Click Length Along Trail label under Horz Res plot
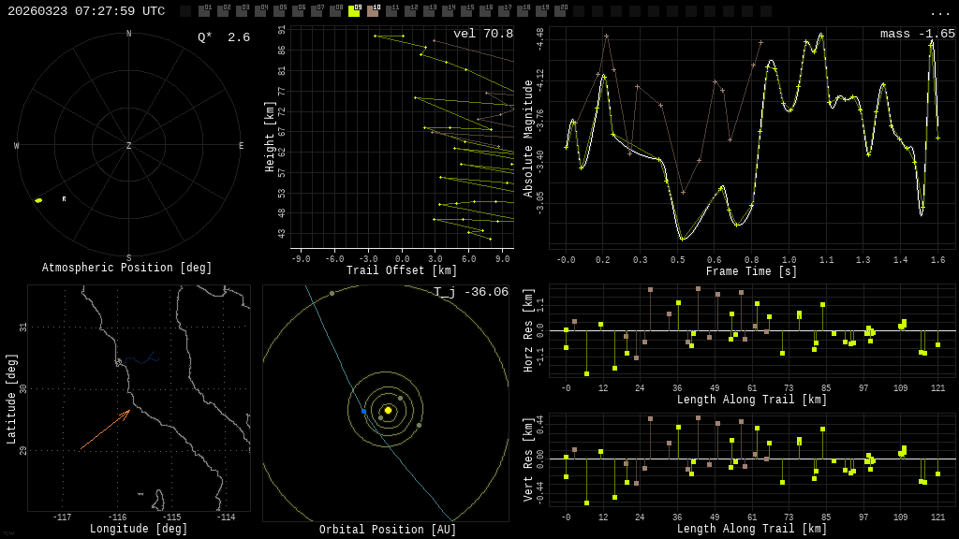959x539 pixels. [752, 400]
